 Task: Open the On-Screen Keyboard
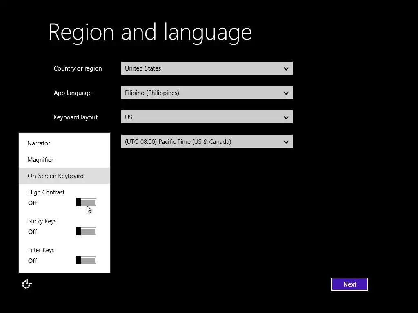click(64, 176)
